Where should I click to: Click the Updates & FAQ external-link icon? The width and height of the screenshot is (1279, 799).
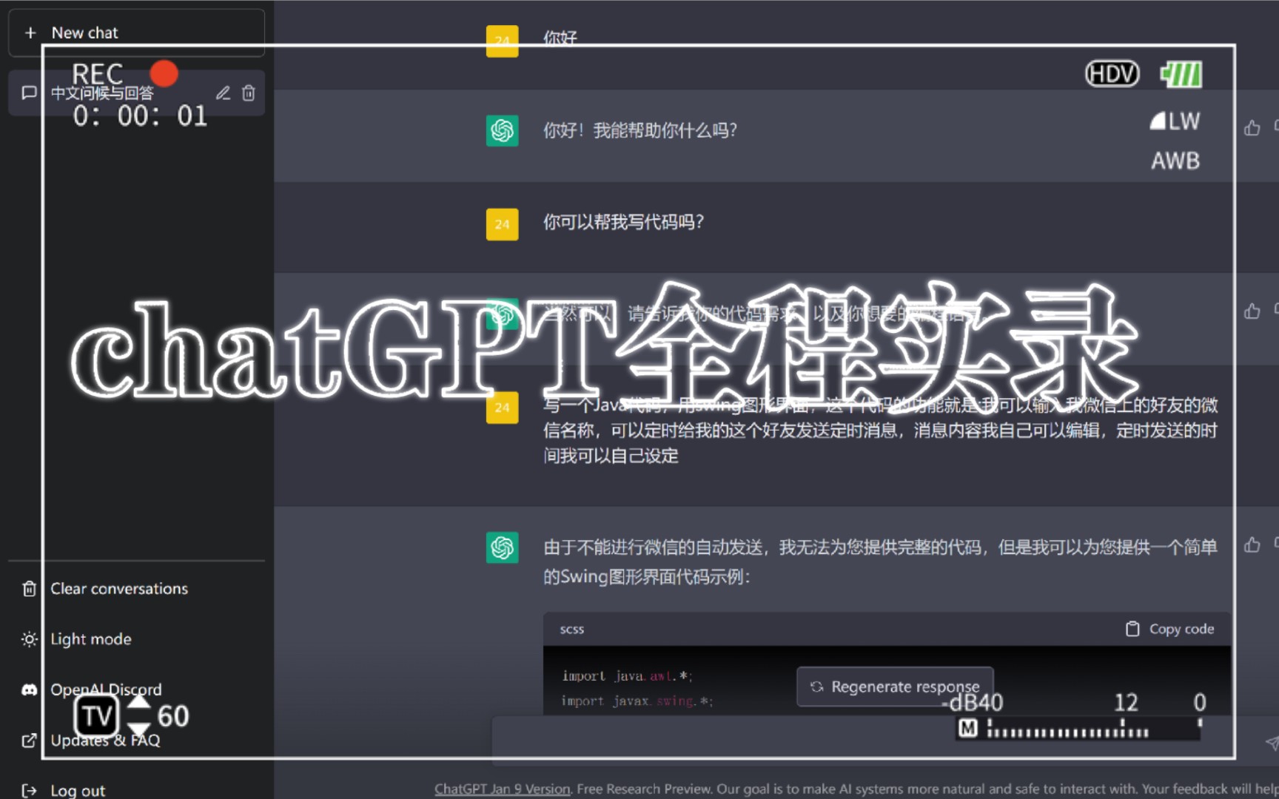29,740
